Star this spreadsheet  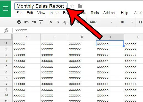[x=72, y=6]
